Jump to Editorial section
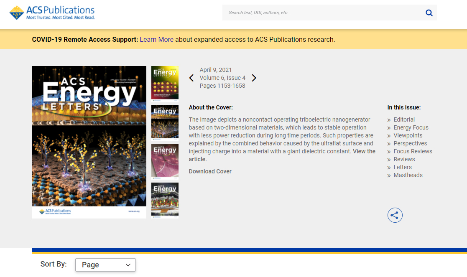 click(404, 119)
